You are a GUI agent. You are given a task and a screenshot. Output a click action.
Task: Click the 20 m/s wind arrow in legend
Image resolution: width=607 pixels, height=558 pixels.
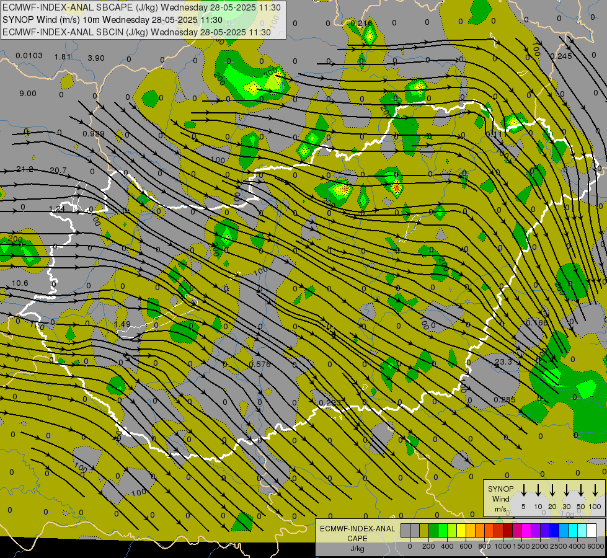[x=552, y=490]
